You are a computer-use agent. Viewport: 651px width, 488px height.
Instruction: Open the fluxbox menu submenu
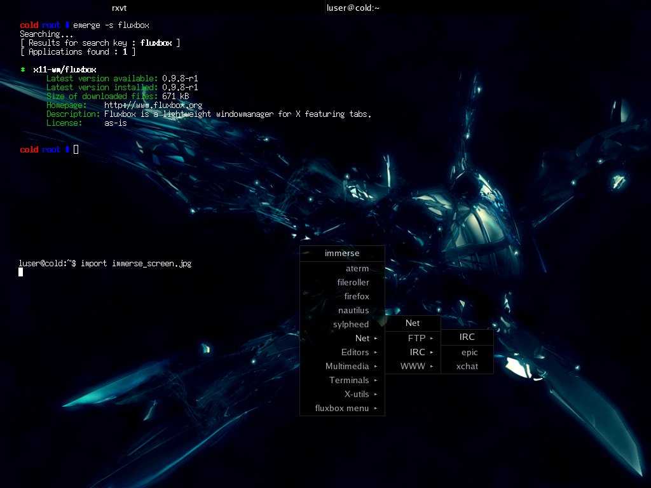point(342,408)
